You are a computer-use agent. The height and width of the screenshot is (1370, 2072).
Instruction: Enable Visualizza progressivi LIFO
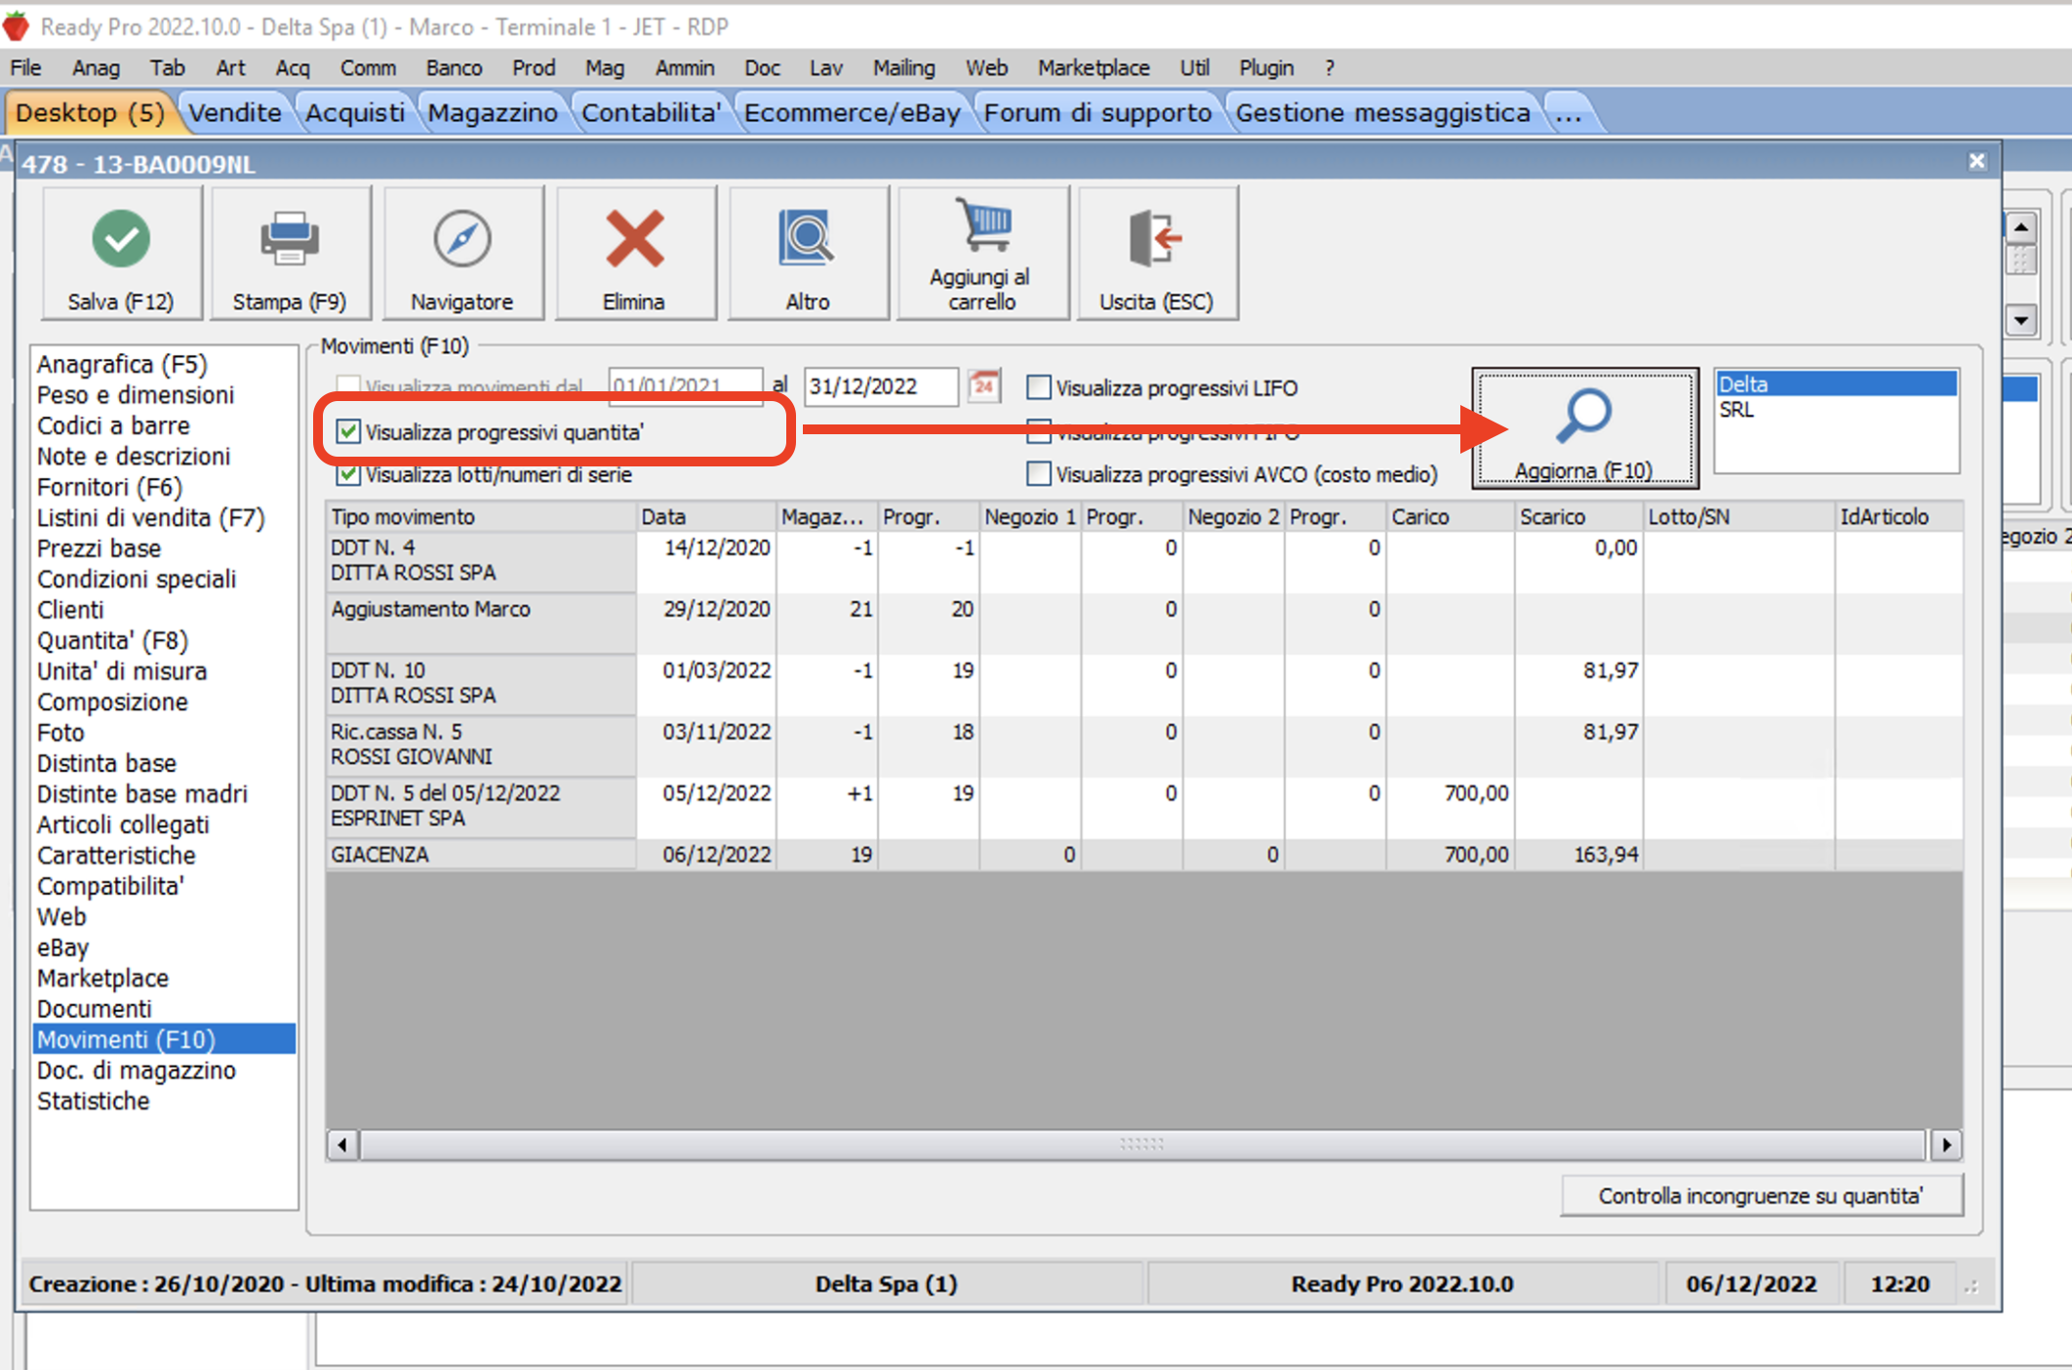point(1039,387)
